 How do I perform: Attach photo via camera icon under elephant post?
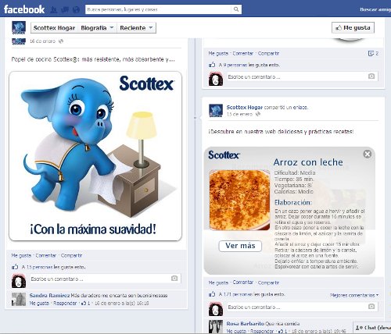174,279
